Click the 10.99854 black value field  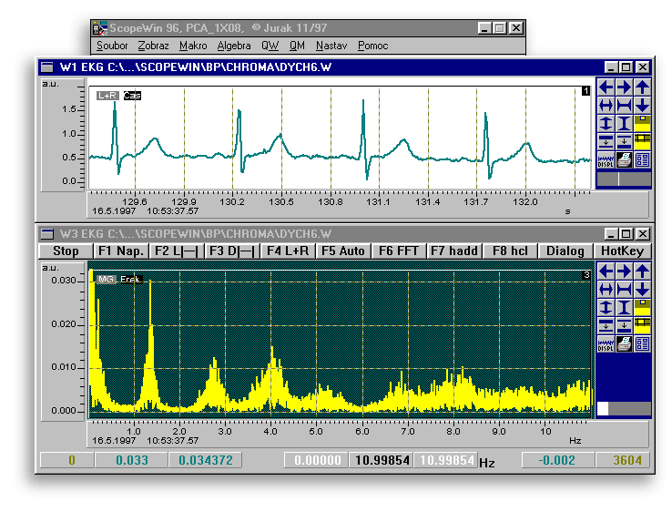(382, 460)
